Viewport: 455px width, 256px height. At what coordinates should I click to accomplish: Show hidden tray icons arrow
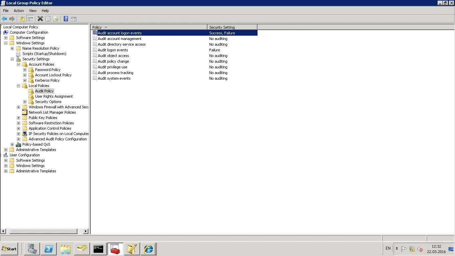[397, 249]
